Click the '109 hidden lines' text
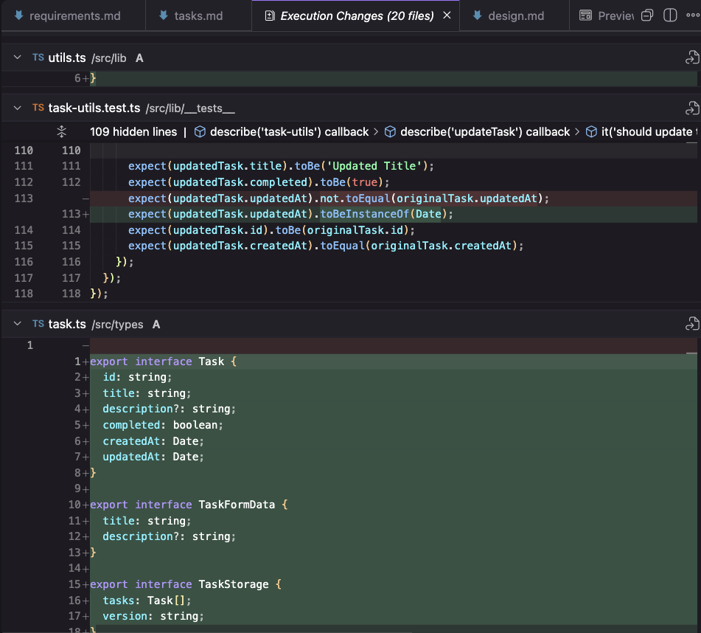Screen dimensions: 701x633 tap(133, 132)
